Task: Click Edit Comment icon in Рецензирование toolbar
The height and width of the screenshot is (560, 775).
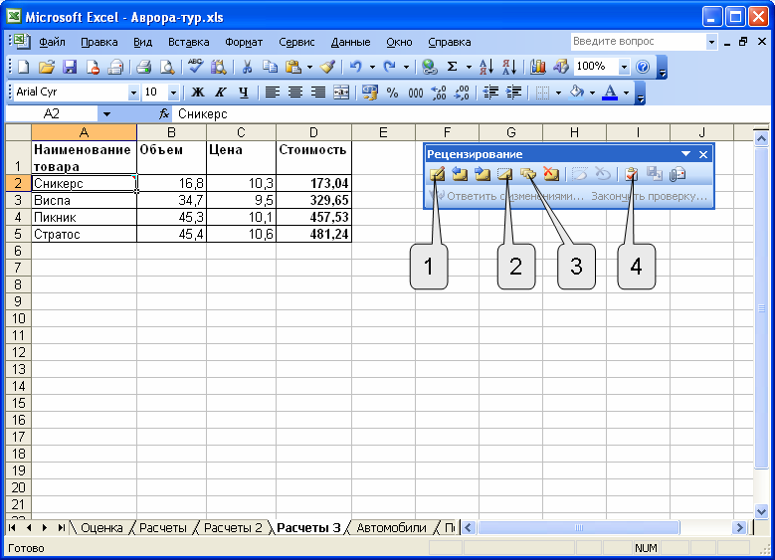Action: pos(438,174)
